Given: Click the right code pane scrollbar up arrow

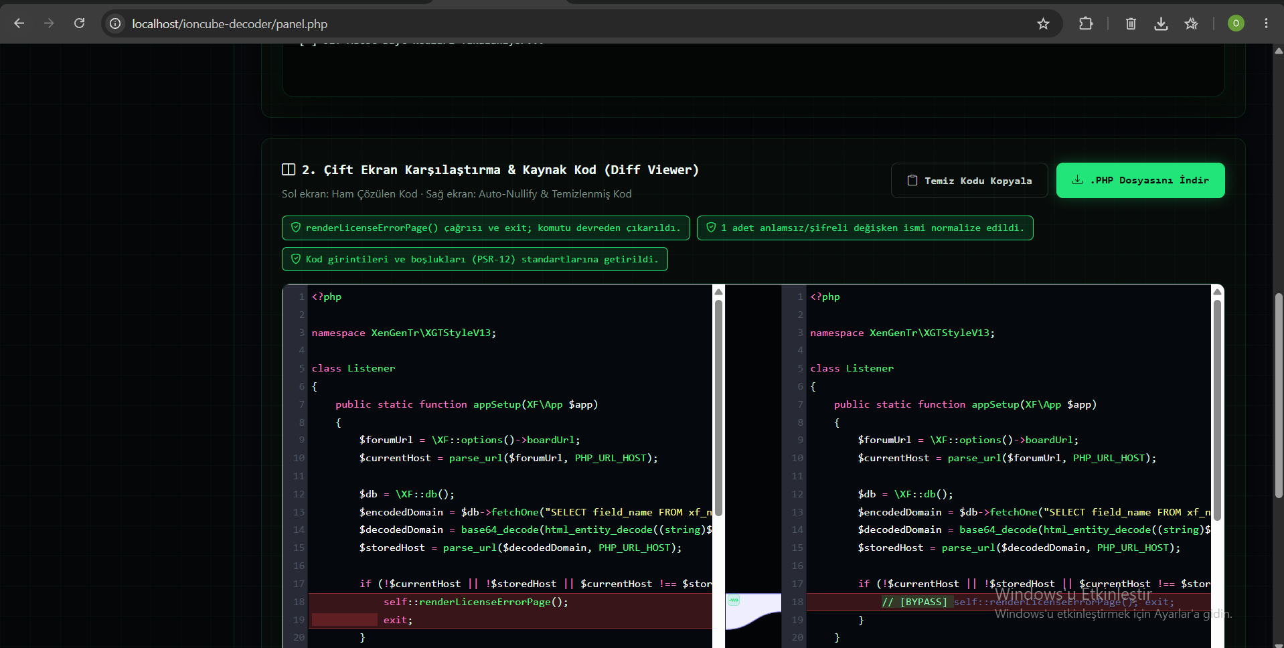Looking at the screenshot, I should pos(1217,292).
